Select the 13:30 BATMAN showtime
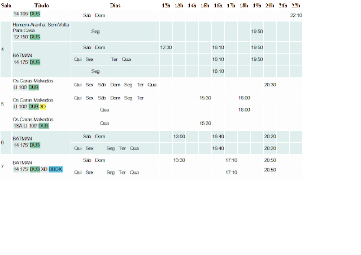Viewport: 361px width, 255px height. tap(179, 160)
